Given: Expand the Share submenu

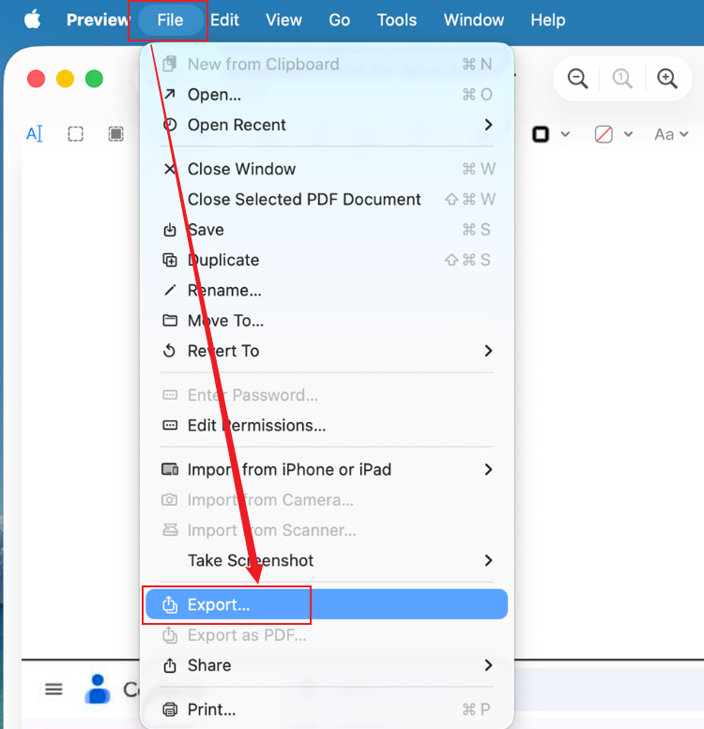Looking at the screenshot, I should pyautogui.click(x=327, y=665).
